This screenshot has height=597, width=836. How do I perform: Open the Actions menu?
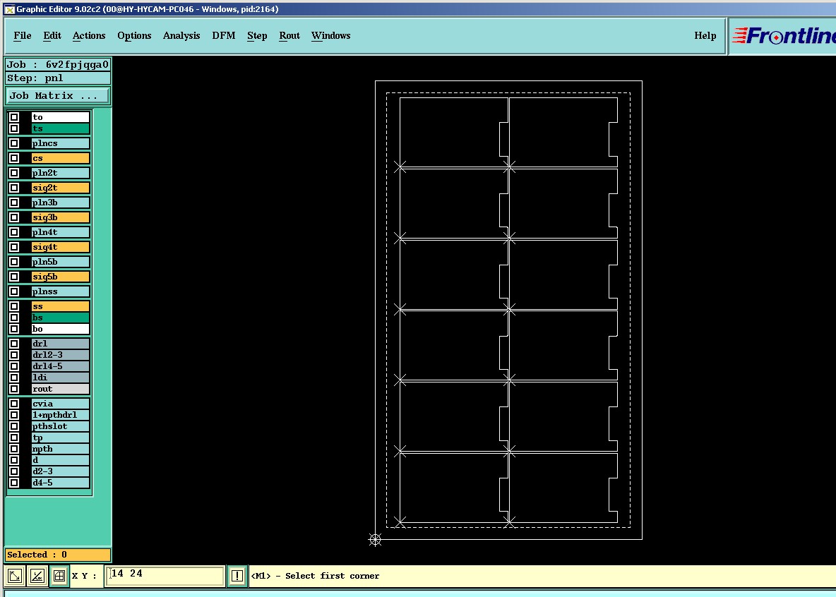pyautogui.click(x=89, y=36)
